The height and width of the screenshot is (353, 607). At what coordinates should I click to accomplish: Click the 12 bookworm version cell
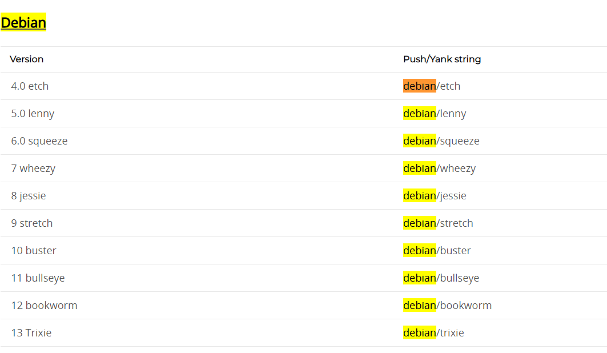click(45, 306)
